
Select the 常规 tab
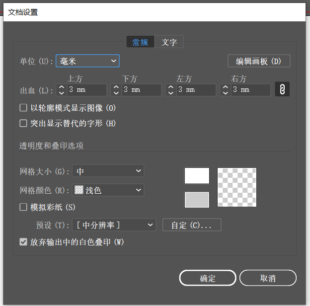click(x=140, y=42)
